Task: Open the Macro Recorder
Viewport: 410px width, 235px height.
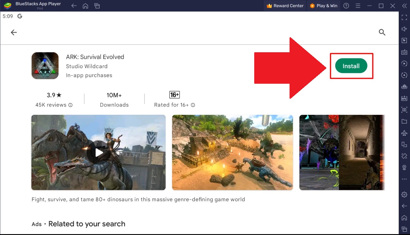Action: (x=404, y=64)
